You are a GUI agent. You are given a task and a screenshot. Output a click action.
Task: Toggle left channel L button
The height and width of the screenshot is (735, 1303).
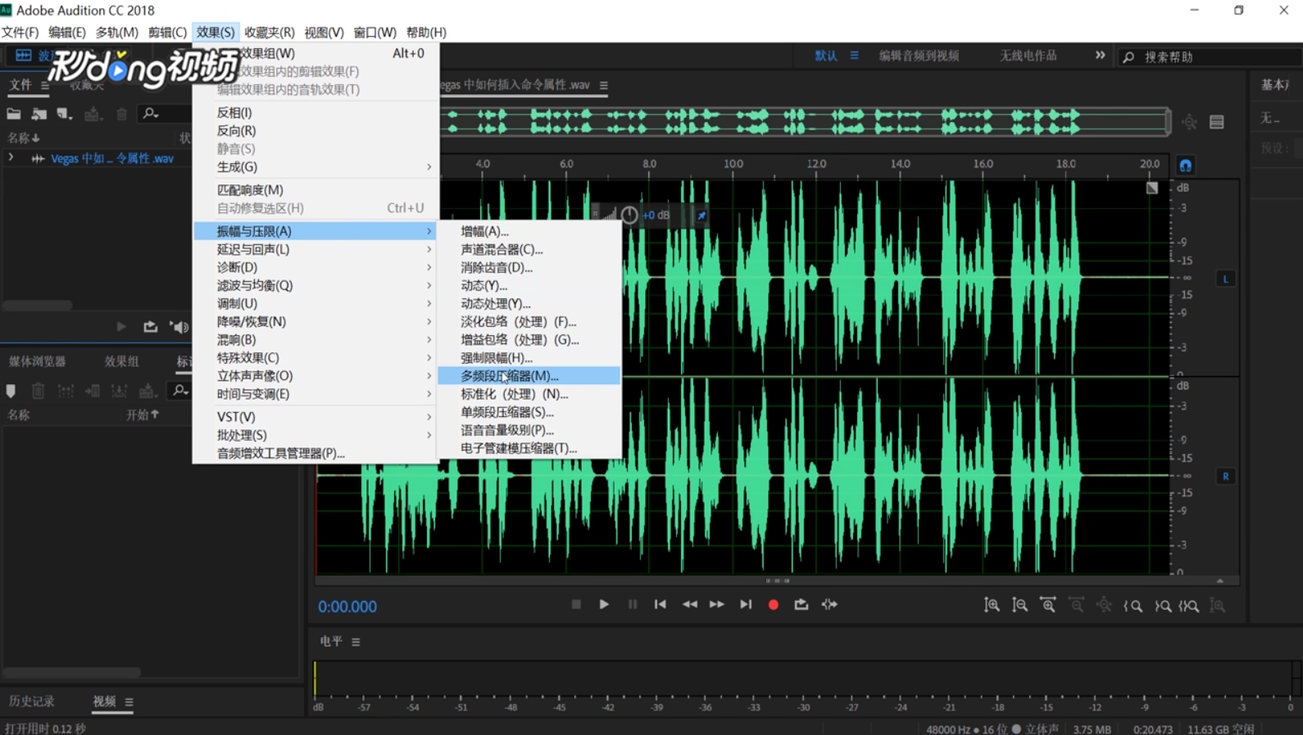click(1226, 279)
